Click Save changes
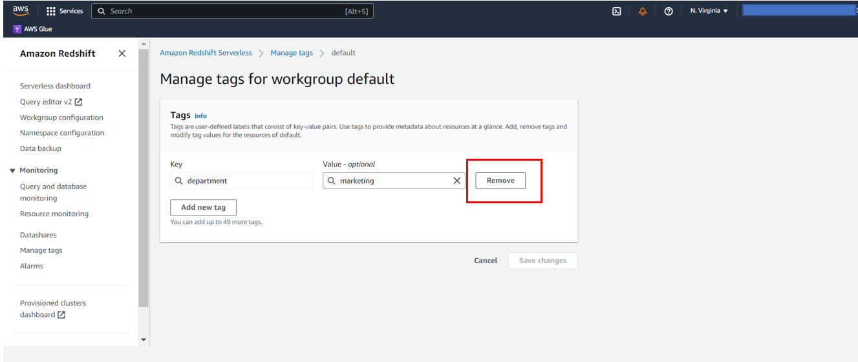 (542, 261)
